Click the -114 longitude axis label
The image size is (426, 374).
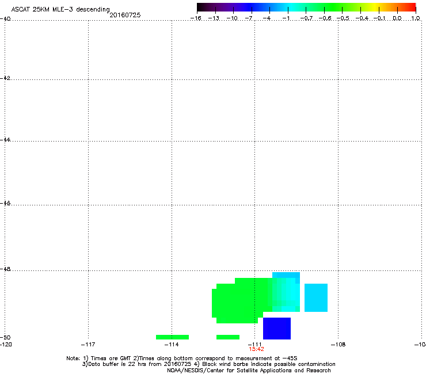pyautogui.click(x=172, y=345)
